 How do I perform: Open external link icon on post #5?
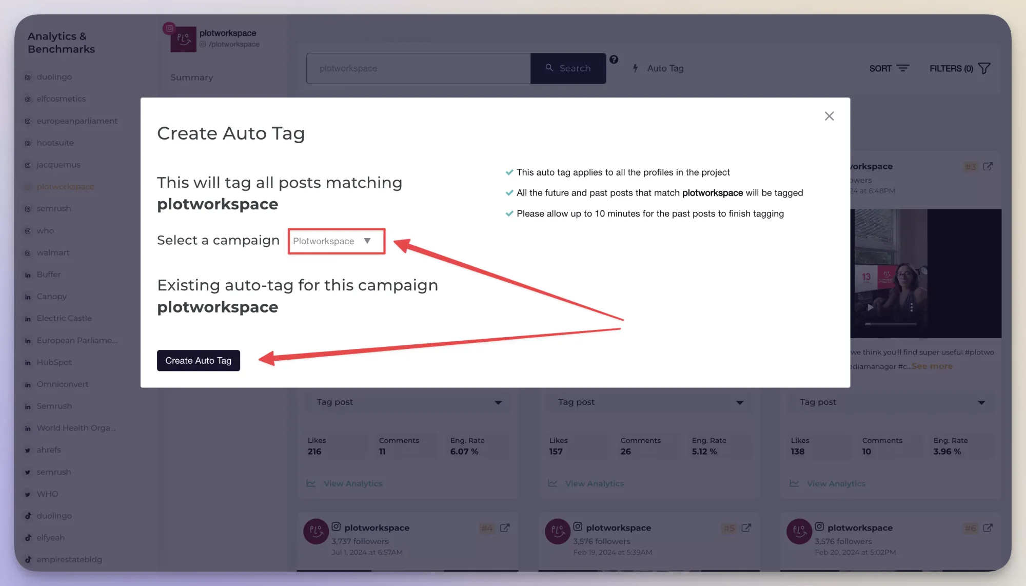pos(746,528)
